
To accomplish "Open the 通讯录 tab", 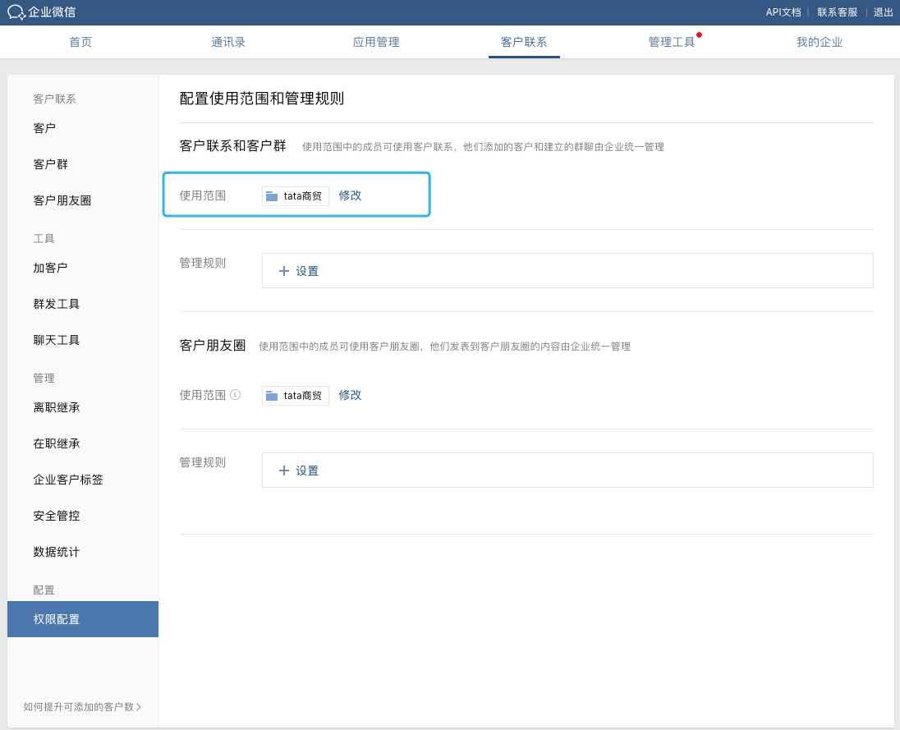I will tap(228, 42).
